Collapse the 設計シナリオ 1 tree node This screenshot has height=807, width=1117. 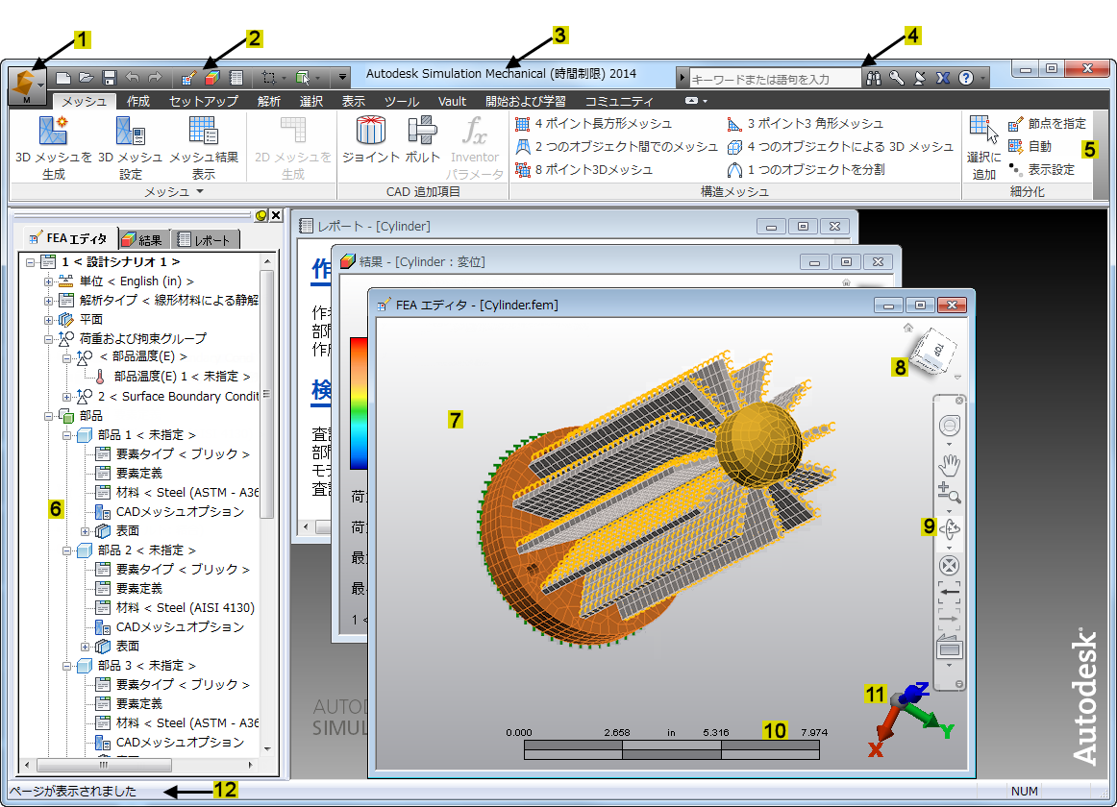pos(30,262)
